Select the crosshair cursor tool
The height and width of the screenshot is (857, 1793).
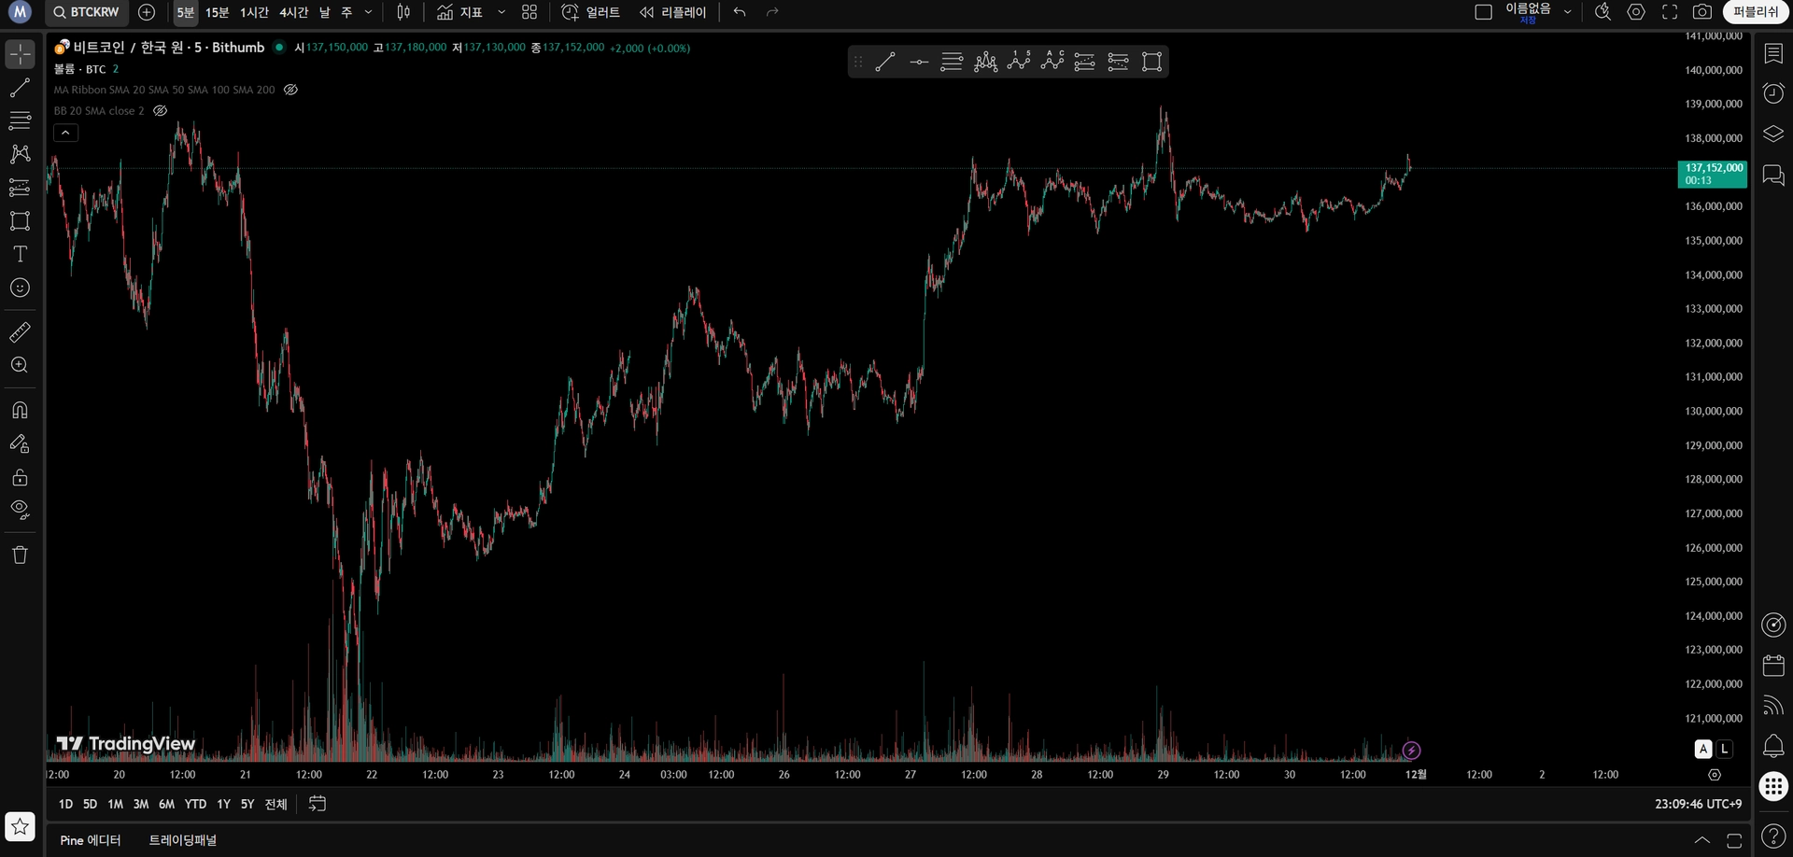[x=20, y=54]
